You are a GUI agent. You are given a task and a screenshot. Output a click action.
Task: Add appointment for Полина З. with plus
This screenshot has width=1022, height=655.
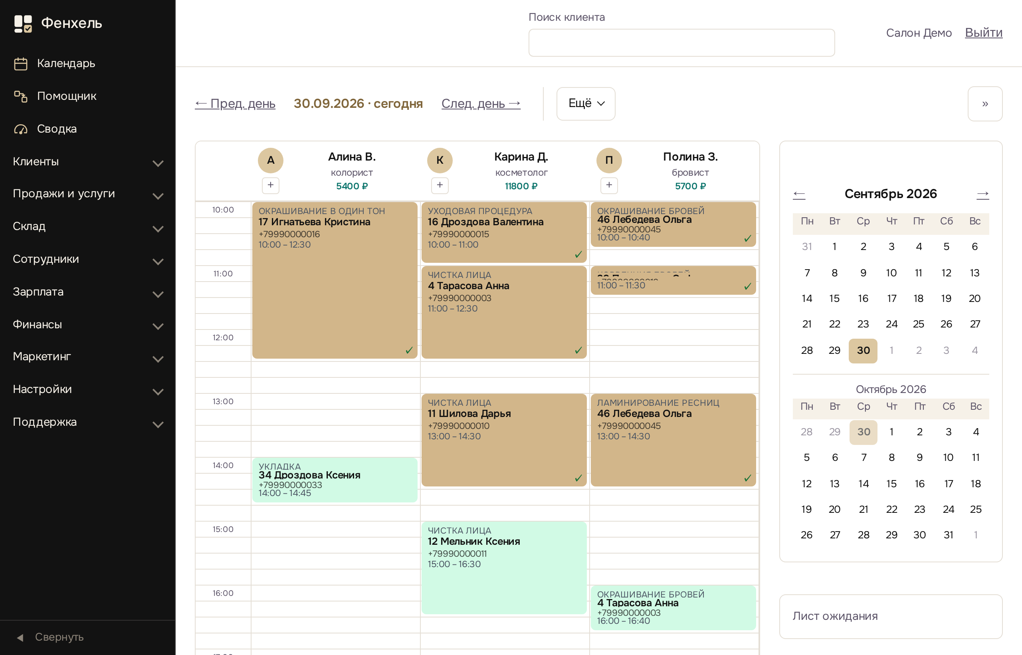[x=609, y=185]
